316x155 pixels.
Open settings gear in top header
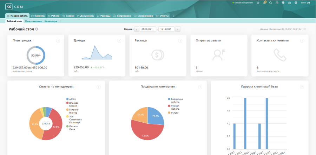[258, 3]
